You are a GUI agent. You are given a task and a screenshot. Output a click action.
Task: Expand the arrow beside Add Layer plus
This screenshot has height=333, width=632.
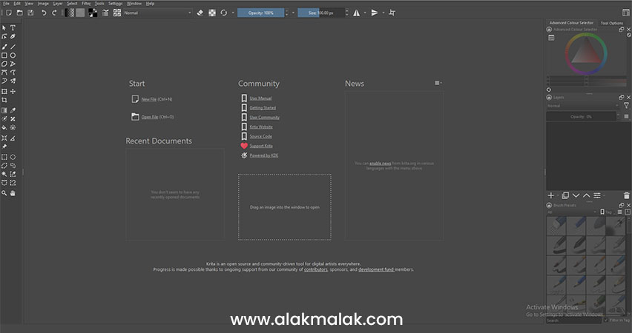tap(558, 195)
